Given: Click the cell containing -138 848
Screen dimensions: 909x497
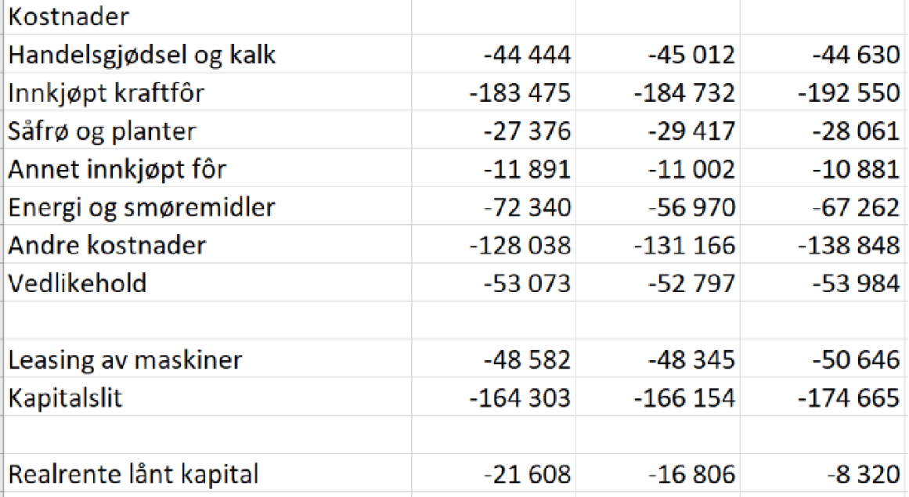Looking at the screenshot, I should [848, 245].
